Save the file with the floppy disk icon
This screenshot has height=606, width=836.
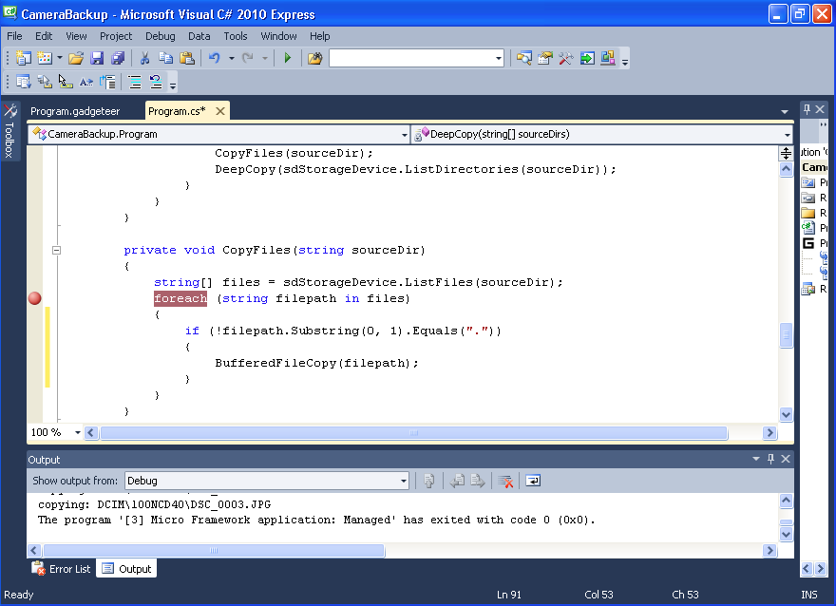tap(97, 58)
